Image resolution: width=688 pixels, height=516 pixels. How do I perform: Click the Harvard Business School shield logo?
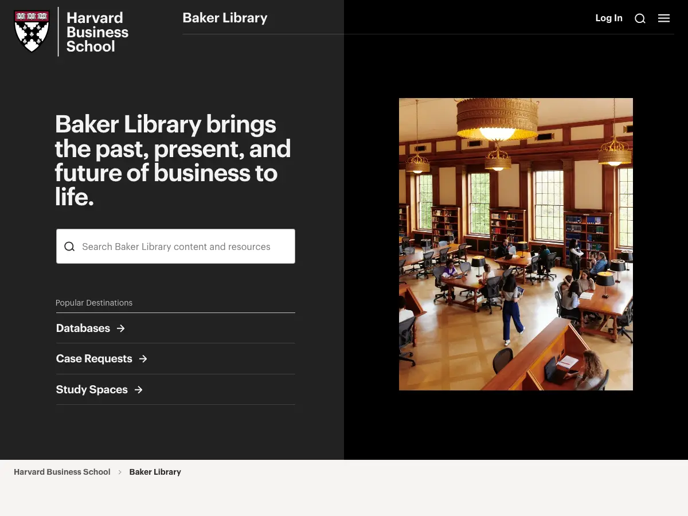(x=32, y=32)
